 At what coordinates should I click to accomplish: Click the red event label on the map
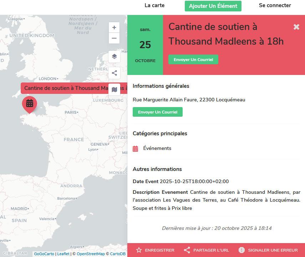point(64,88)
